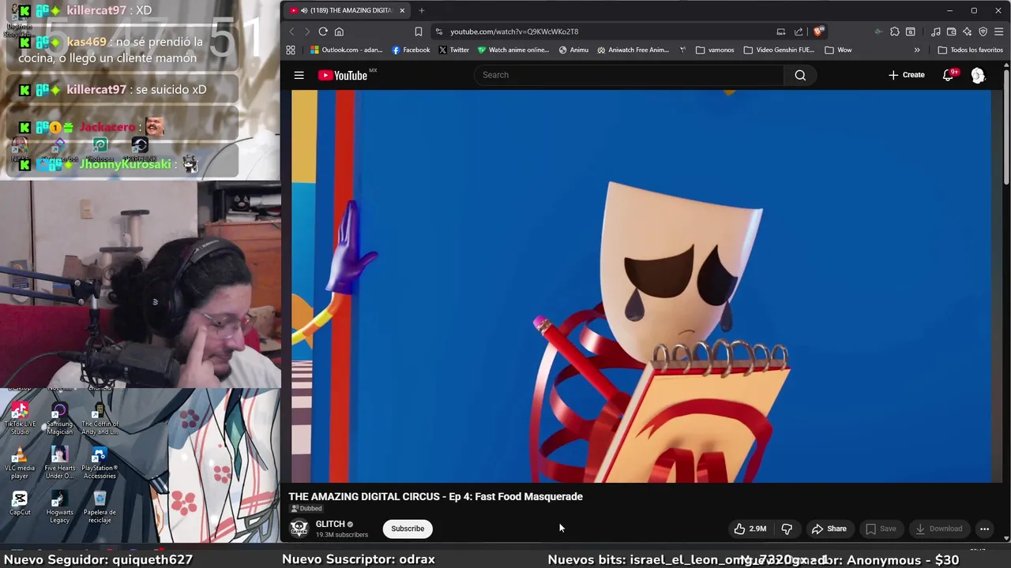
Task: Open the Leo AI sparkle icon
Action: click(968, 32)
